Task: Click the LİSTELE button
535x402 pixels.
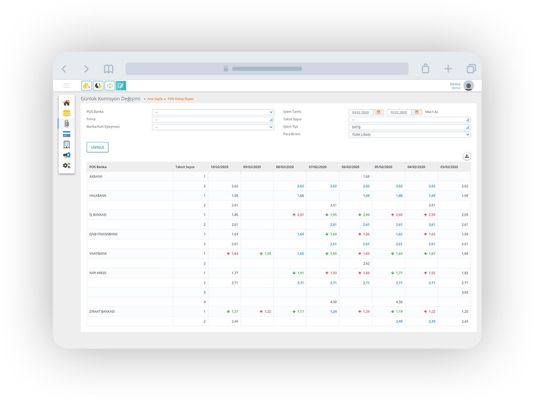Action: tap(98, 147)
